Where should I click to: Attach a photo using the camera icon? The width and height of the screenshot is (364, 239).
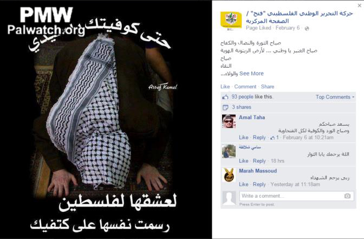point(347,196)
